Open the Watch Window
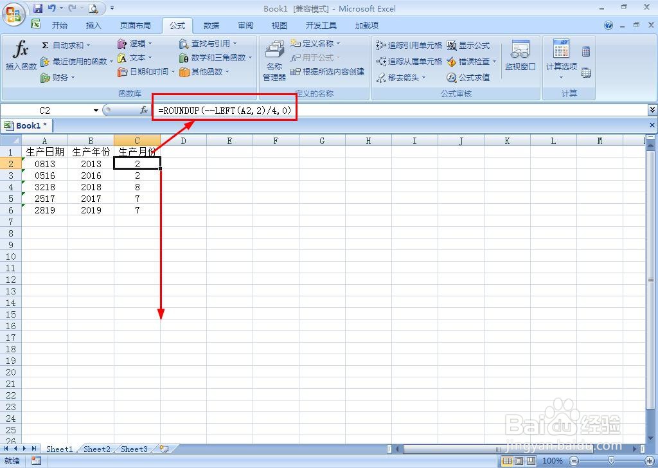Viewport: 658px width, 468px height. (520, 57)
